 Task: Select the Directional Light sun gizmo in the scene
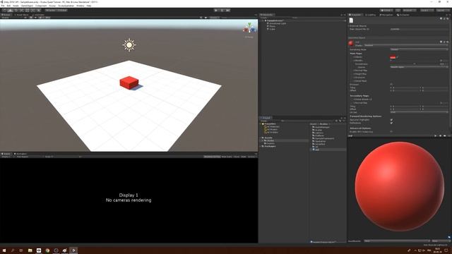pyautogui.click(x=129, y=44)
